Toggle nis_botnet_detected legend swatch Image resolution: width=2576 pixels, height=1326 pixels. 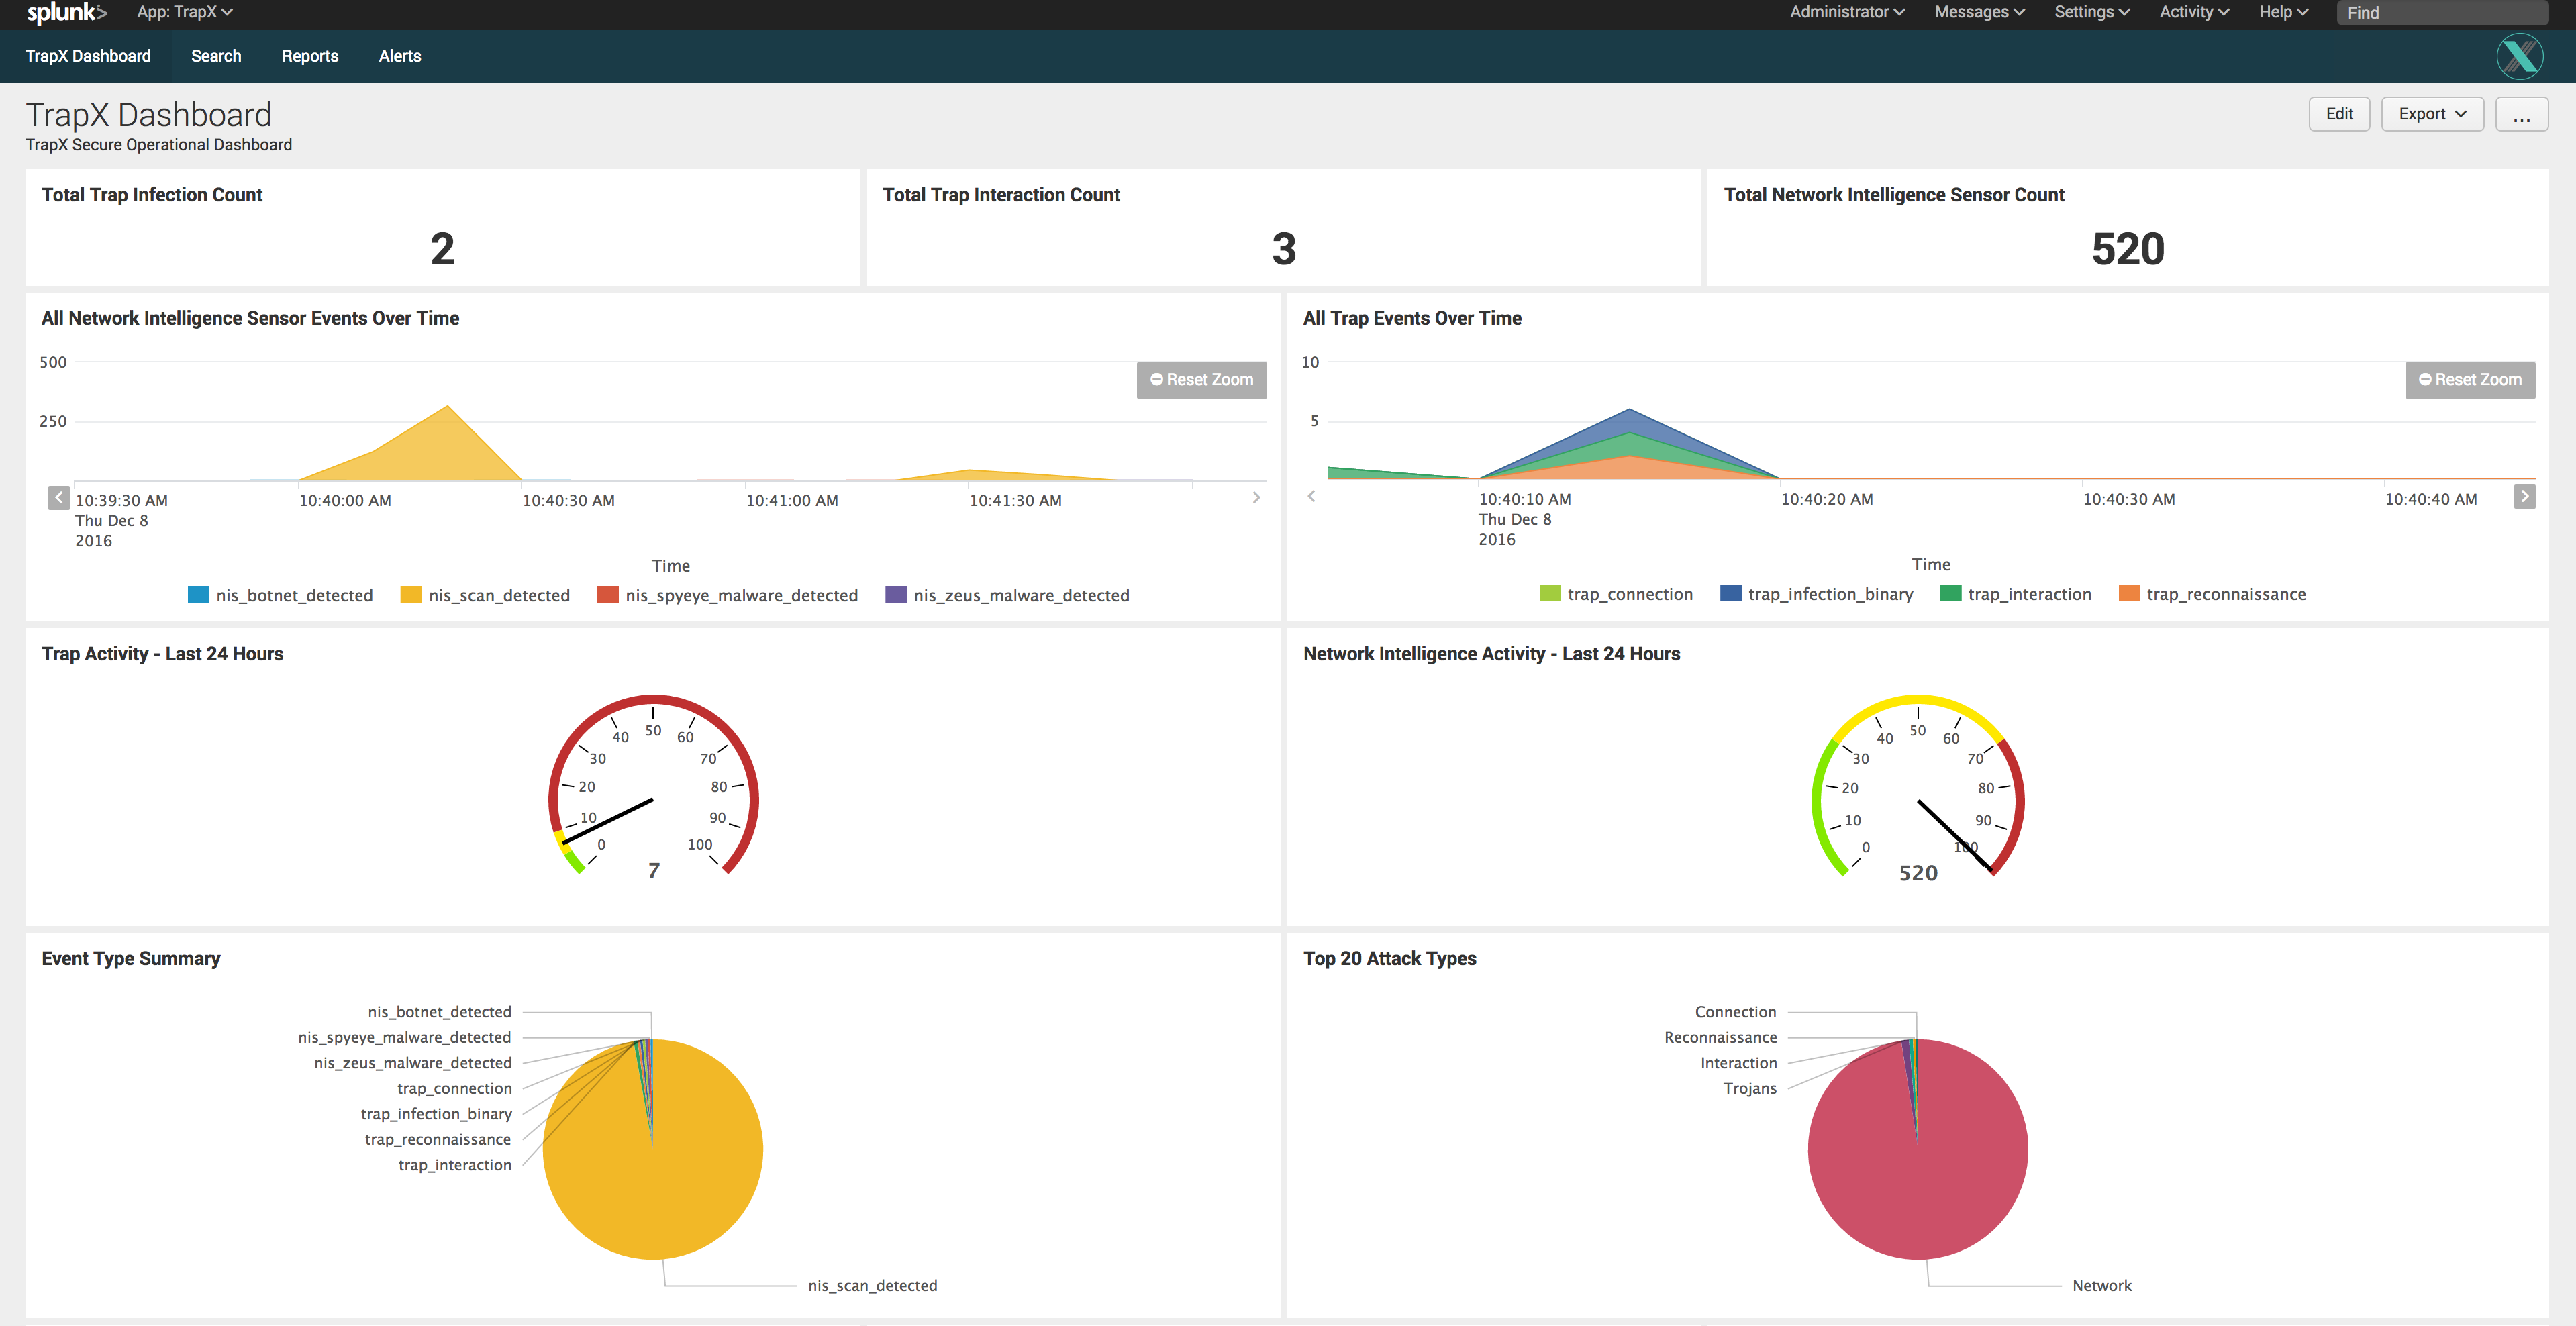tap(198, 595)
